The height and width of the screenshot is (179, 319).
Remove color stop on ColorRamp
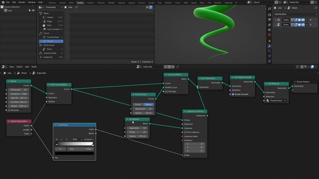point(61,139)
